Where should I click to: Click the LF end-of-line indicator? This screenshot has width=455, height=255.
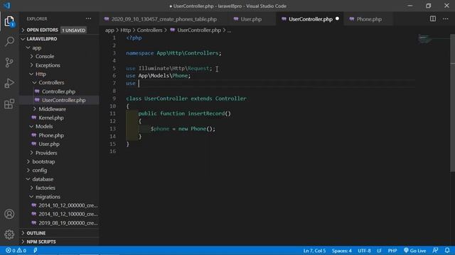point(379,251)
